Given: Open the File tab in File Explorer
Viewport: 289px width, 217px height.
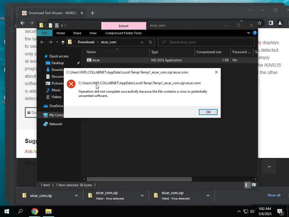Looking at the screenshot, I should click(x=45, y=33).
